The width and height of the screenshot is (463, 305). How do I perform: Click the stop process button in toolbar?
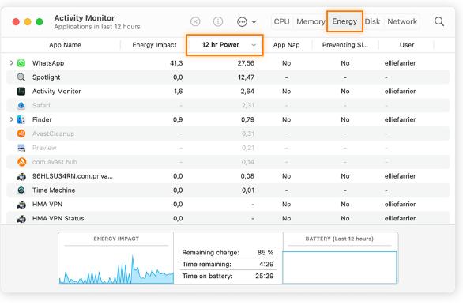coord(195,21)
